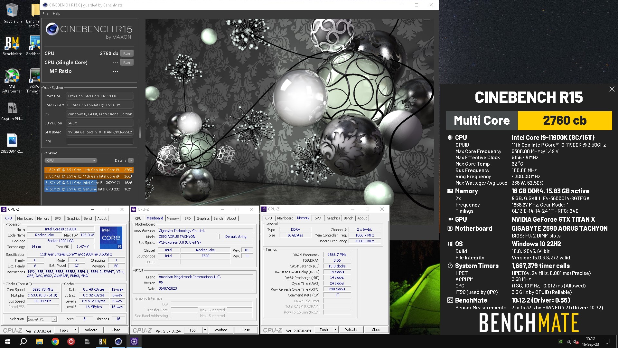
Task: Switch to BenchMate via taskbar BM icon
Action: [103, 342]
